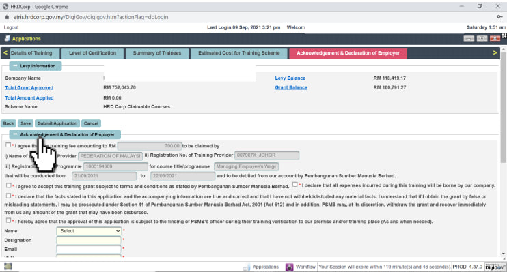Viewport: 507px width, 272px height.
Task: Switch to Level of Certification tab
Action: [x=92, y=53]
